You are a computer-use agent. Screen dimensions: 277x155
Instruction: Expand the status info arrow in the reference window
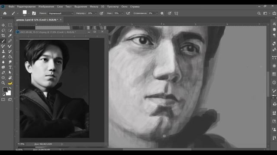(x=61, y=144)
